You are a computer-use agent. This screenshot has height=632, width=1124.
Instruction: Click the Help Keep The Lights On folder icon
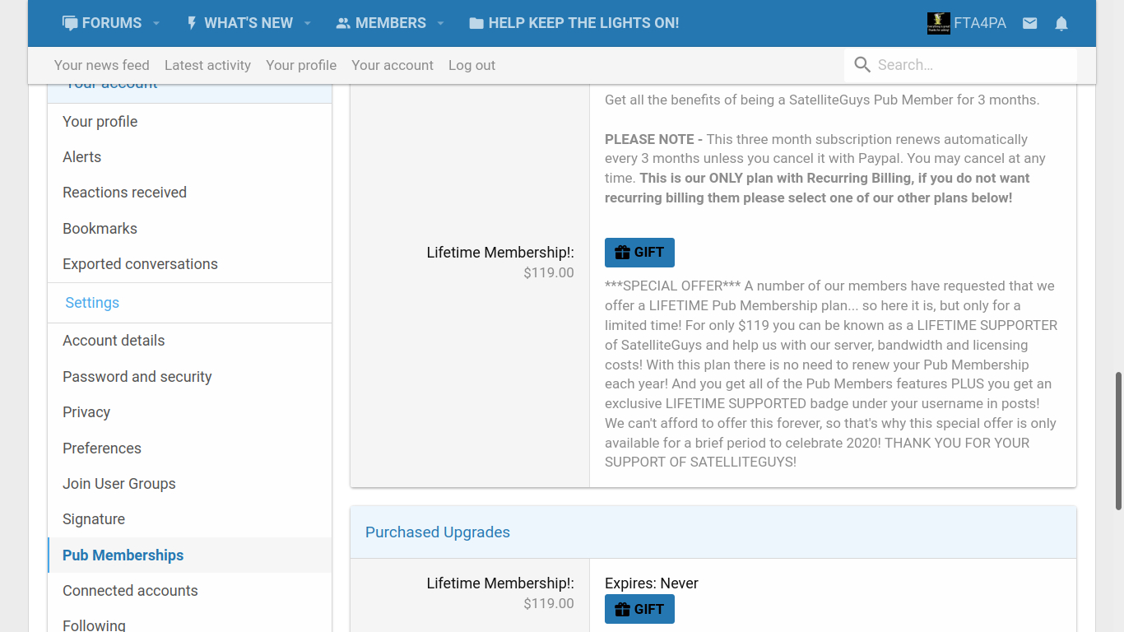pyautogui.click(x=476, y=23)
